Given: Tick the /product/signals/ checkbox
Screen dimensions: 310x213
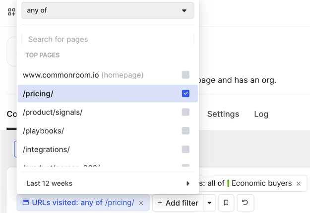Looking at the screenshot, I should tap(186, 112).
